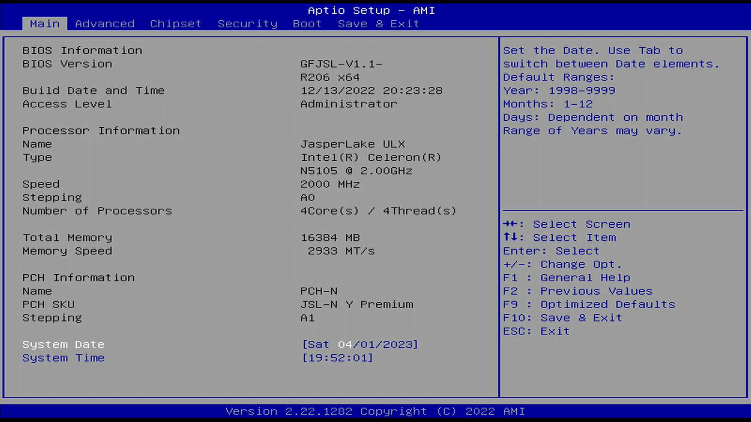
Task: Click the A0 processor stepping value
Action: 307,198
